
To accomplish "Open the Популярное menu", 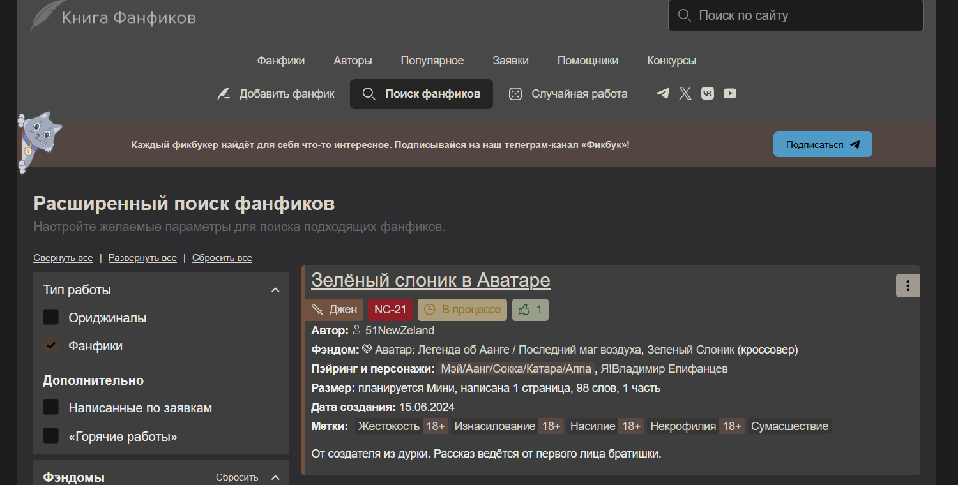I will pyautogui.click(x=432, y=61).
